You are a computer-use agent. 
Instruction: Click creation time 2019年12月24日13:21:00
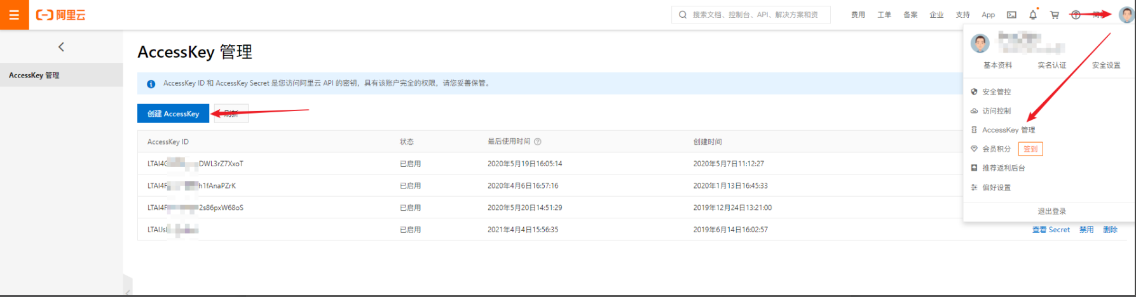(732, 208)
